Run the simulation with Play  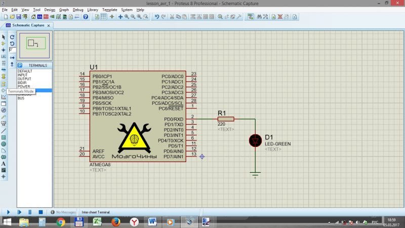(8, 212)
